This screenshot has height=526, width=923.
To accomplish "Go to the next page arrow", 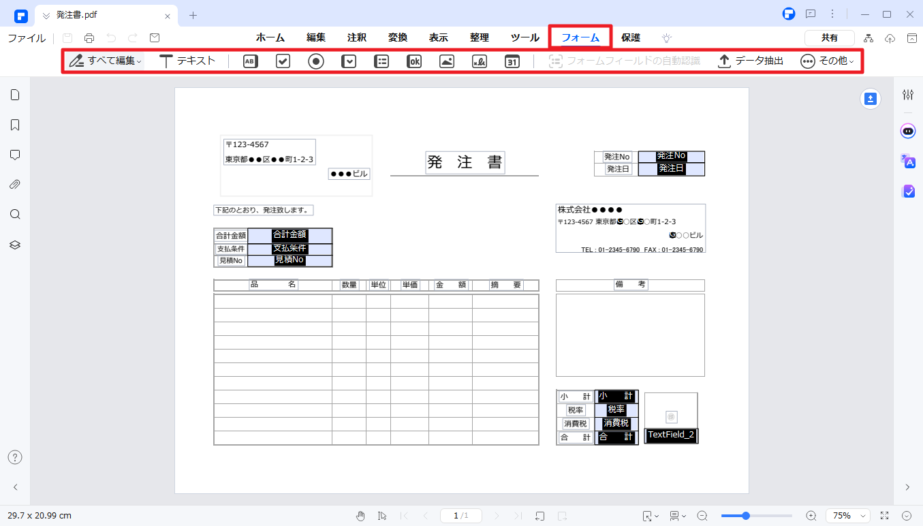I will click(497, 516).
